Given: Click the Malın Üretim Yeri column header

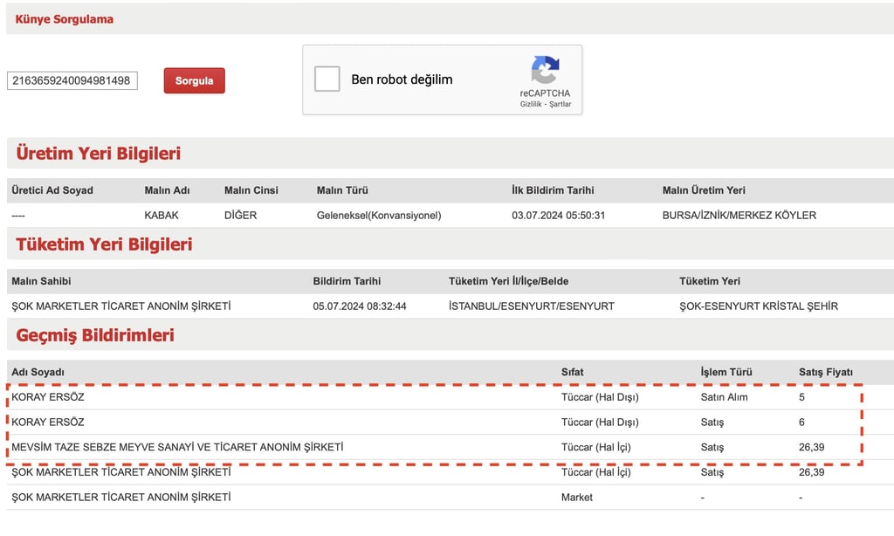Looking at the screenshot, I should 704,190.
